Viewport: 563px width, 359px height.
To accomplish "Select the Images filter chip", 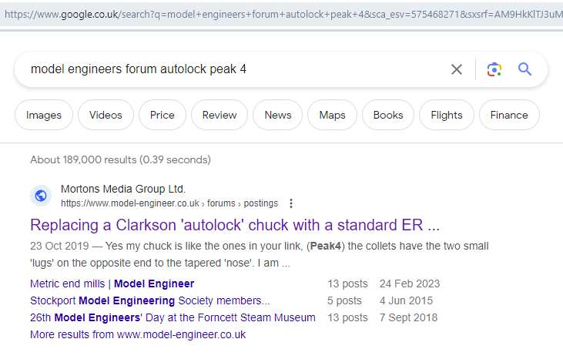I will 44,115.
